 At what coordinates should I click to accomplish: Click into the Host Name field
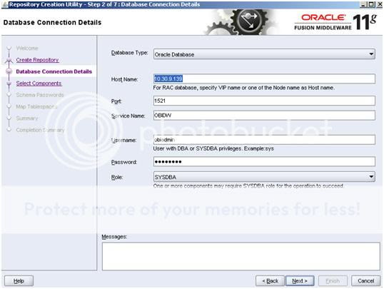(264, 78)
